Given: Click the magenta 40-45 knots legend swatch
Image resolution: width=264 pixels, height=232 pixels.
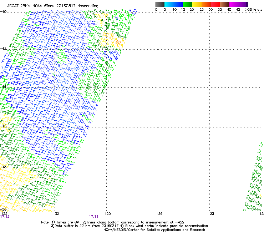Looking at the screenshot, I should pyautogui.click(x=234, y=4).
